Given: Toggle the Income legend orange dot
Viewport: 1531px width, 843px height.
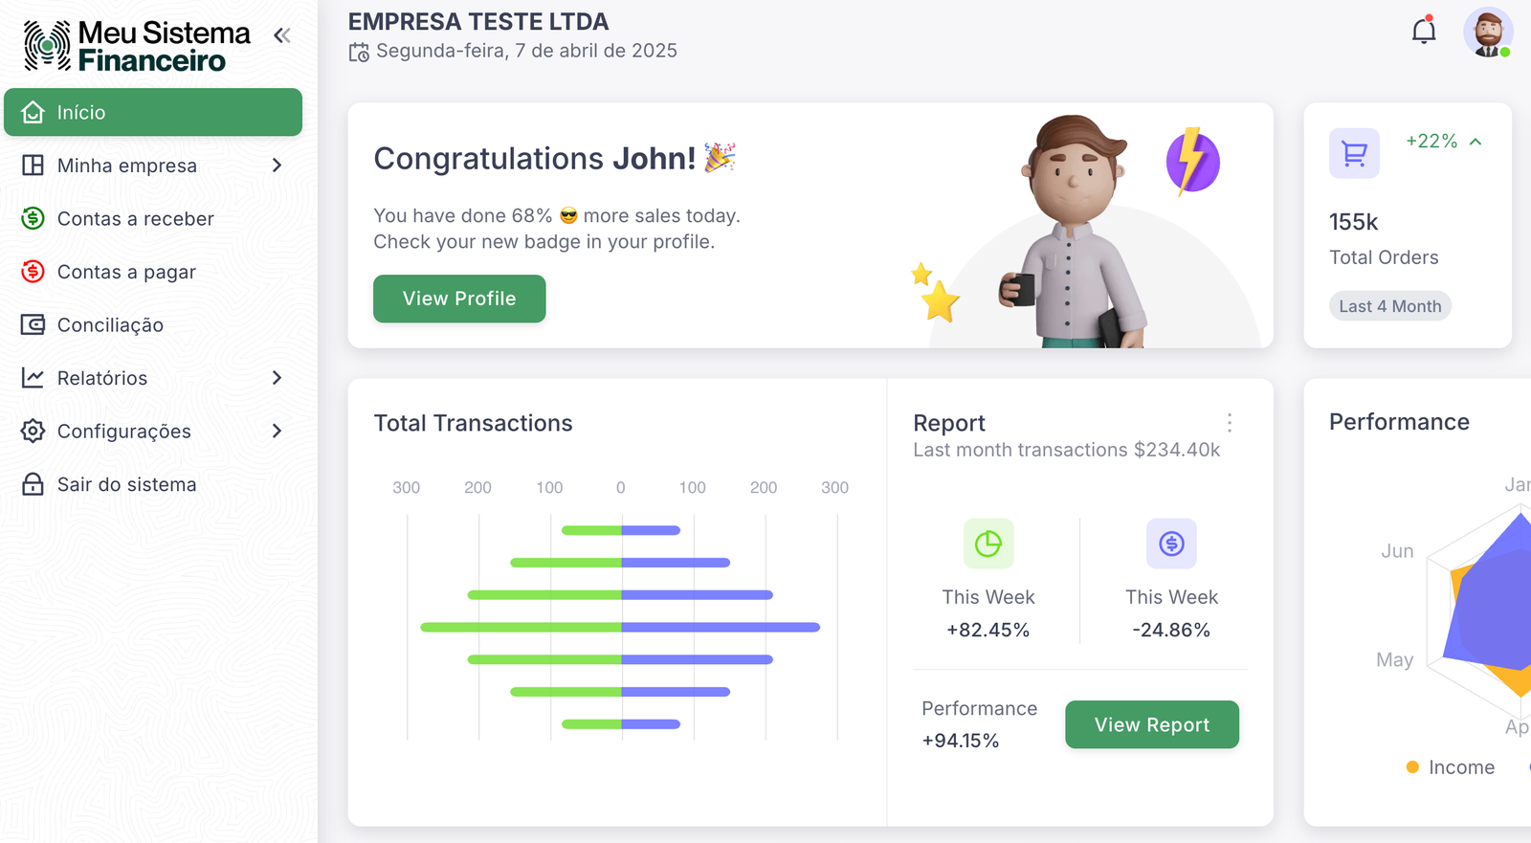Looking at the screenshot, I should [1412, 767].
